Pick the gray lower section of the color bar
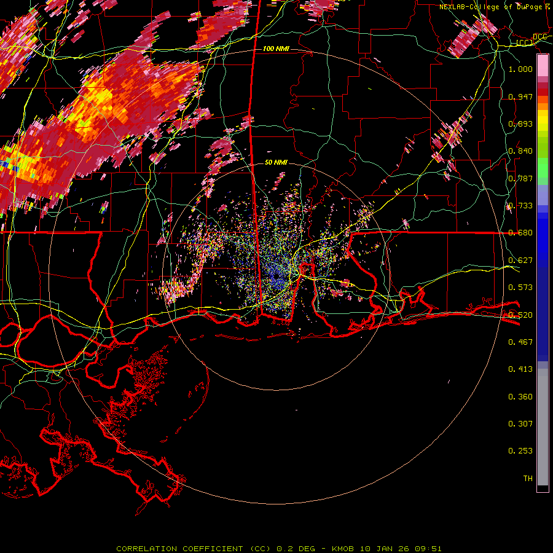The height and width of the screenshot is (553, 553). pos(543,427)
